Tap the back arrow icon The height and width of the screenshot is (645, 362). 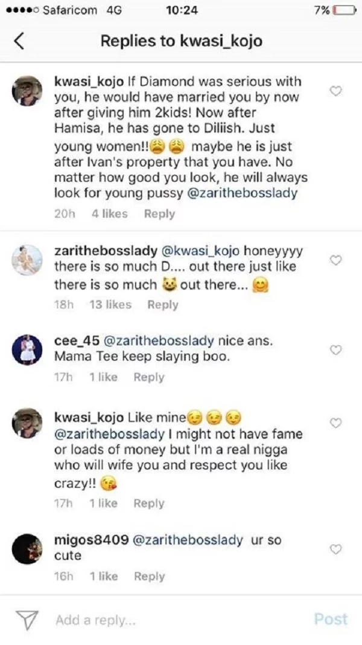[19, 41]
